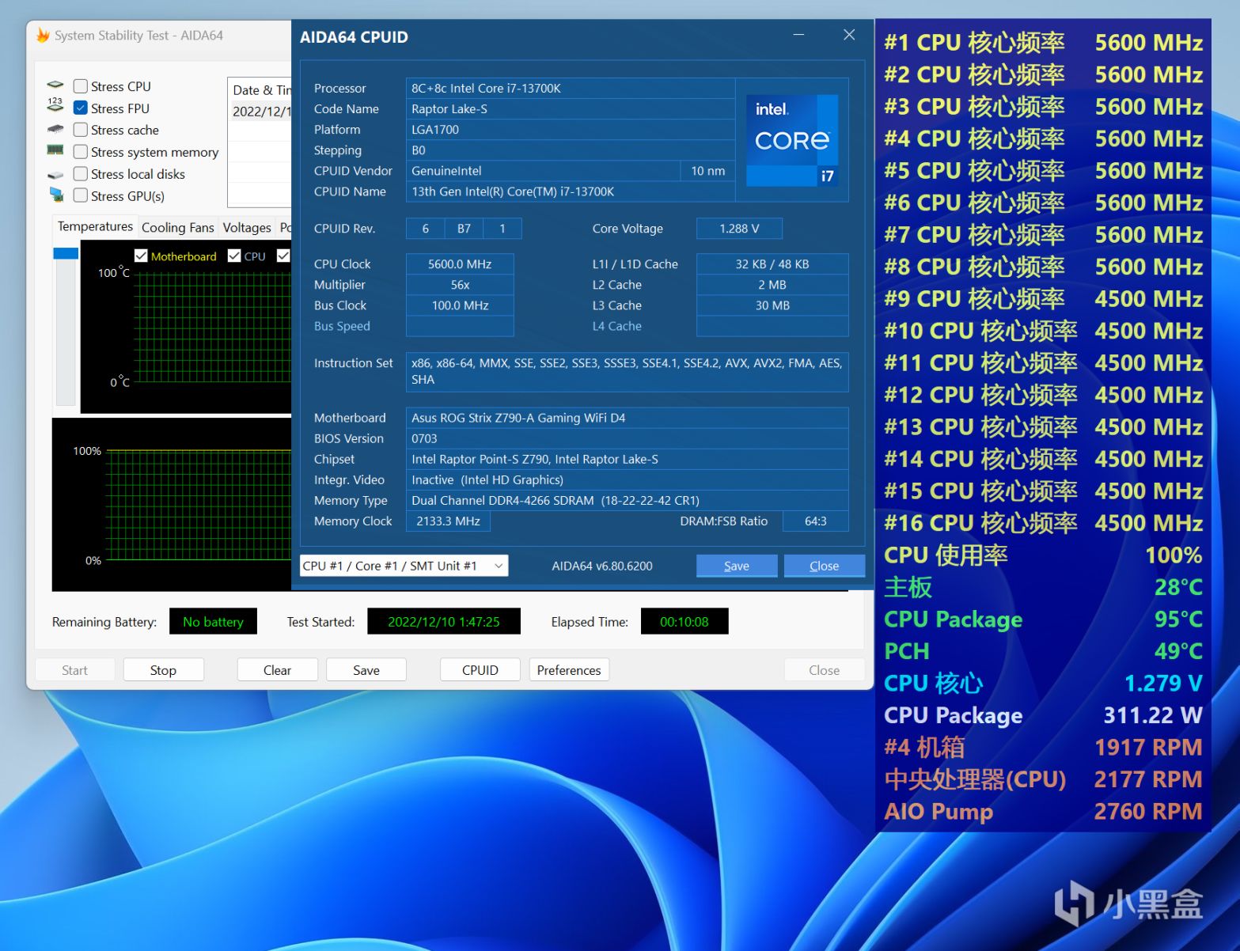Stop the stability test
The image size is (1240, 951).
pyautogui.click(x=163, y=670)
